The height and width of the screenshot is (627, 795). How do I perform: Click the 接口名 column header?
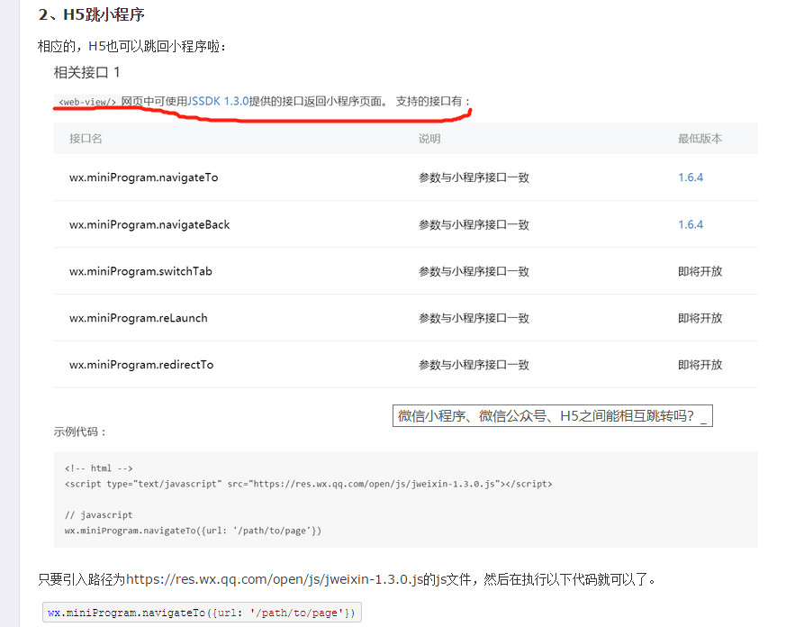[86, 139]
